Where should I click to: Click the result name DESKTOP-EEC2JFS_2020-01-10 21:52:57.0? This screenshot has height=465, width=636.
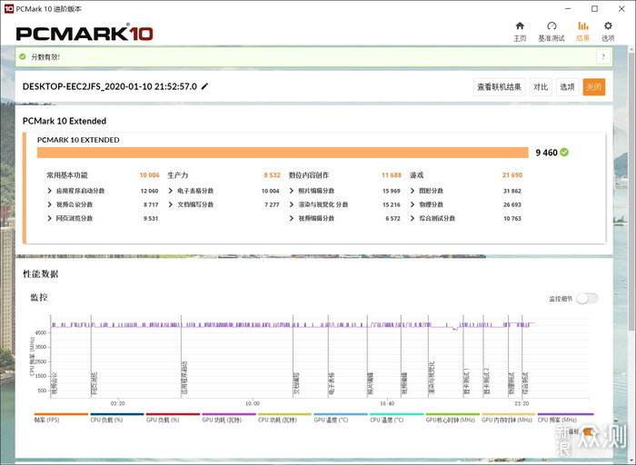(x=110, y=86)
